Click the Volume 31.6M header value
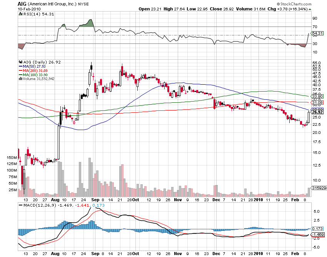 pyautogui.click(x=251, y=9)
